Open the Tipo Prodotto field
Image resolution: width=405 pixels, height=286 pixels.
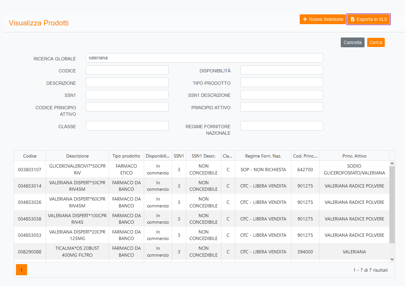(281, 83)
